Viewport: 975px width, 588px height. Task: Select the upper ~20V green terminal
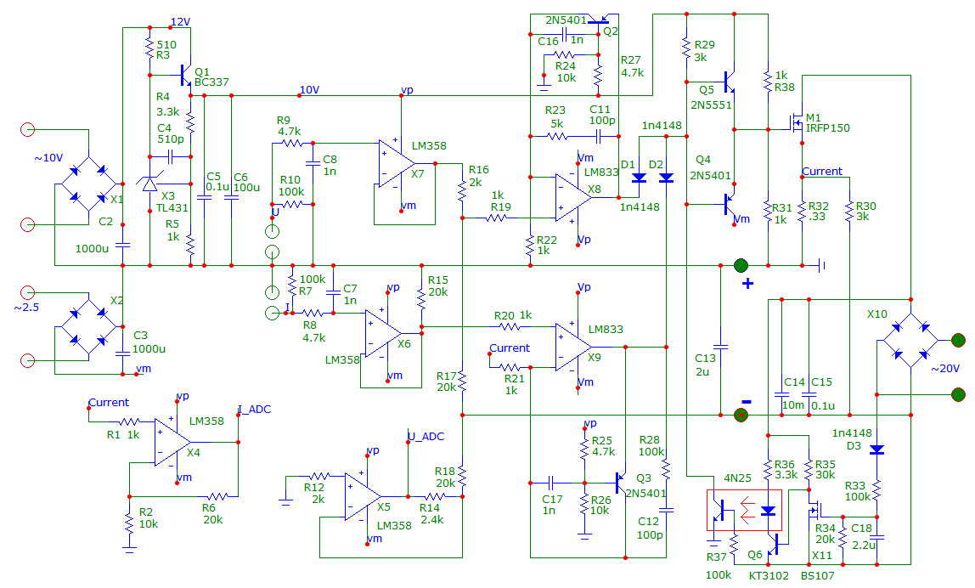tap(958, 341)
